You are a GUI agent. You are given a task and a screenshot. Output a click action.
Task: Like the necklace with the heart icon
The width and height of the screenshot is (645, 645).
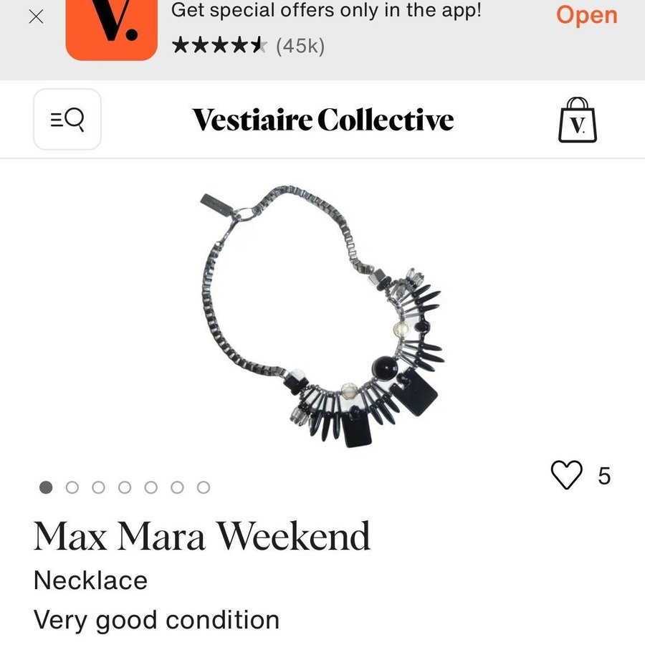(566, 475)
